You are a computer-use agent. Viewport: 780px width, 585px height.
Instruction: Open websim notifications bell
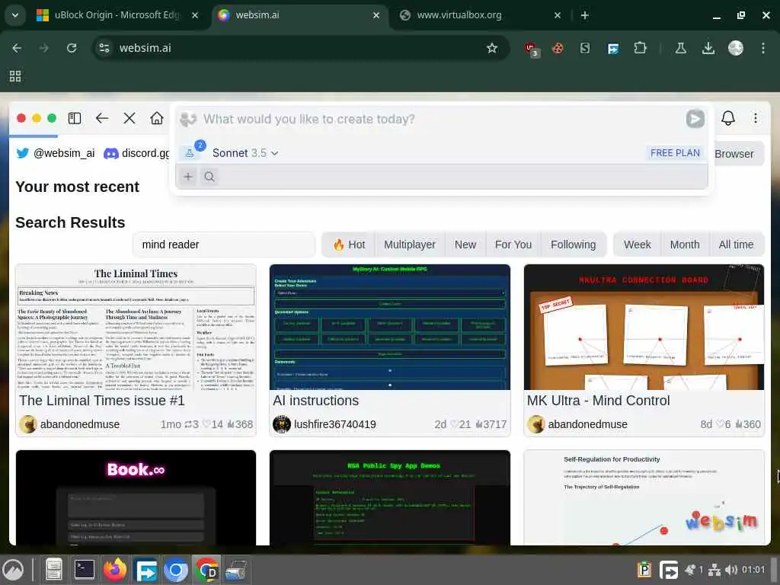pos(727,118)
